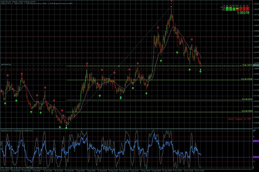Click the D1 header in the multi-timeframe panel
Screen dimensions: 259x172
pyautogui.click(x=247, y=6)
